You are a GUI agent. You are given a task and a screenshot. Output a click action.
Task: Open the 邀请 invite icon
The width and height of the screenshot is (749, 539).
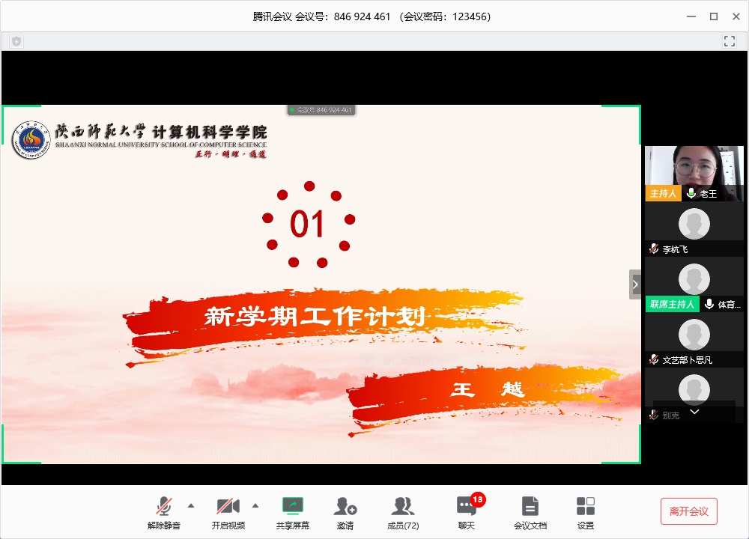point(345,512)
